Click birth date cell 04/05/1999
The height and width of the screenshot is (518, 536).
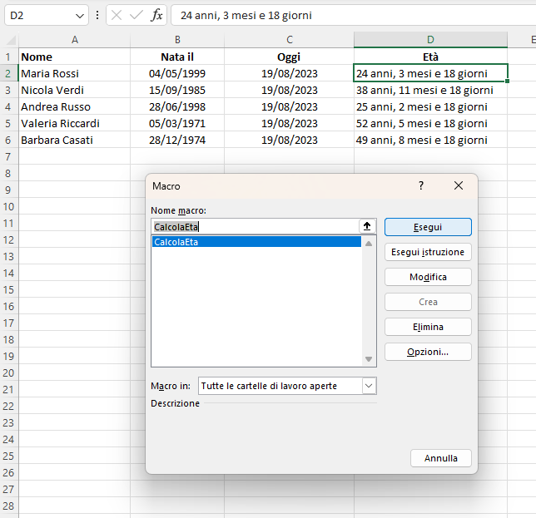(177, 73)
